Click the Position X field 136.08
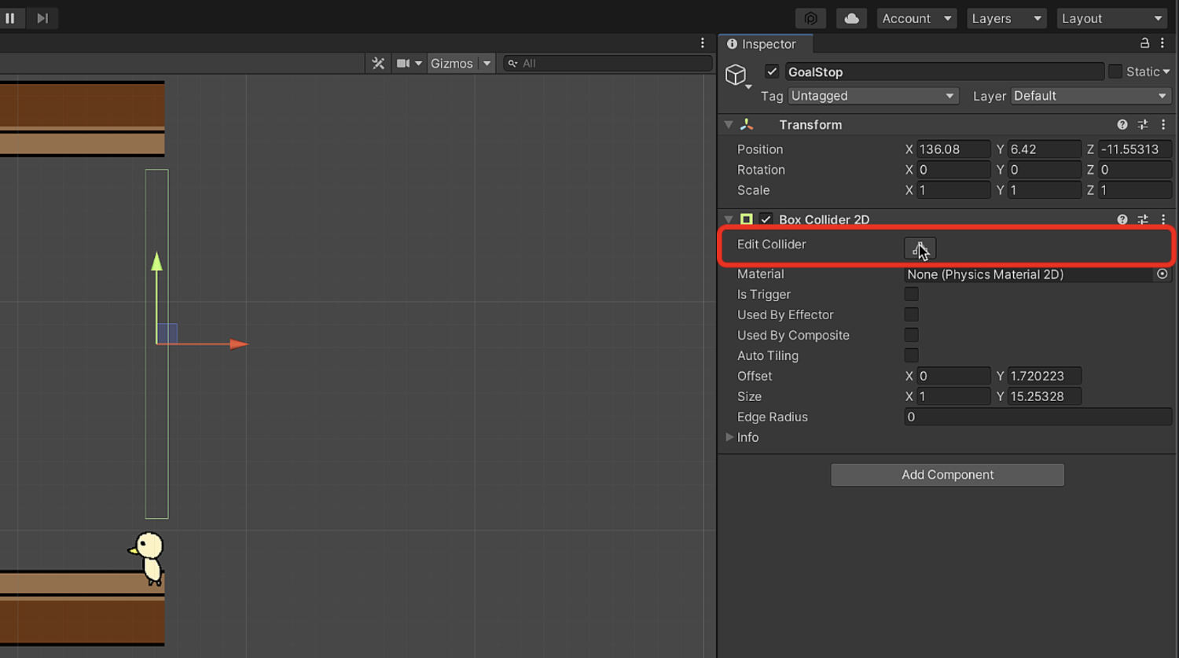 (x=954, y=149)
